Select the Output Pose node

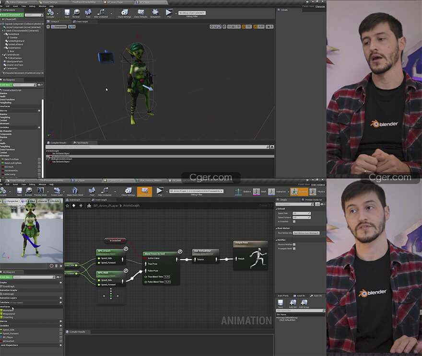point(250,255)
